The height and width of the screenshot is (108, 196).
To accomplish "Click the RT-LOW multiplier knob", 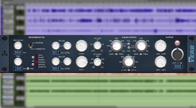I will (97, 46).
